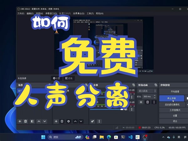Pop out the Audio Mixer dock panel
This screenshot has width=188, height=141.
click(x=133, y=85)
